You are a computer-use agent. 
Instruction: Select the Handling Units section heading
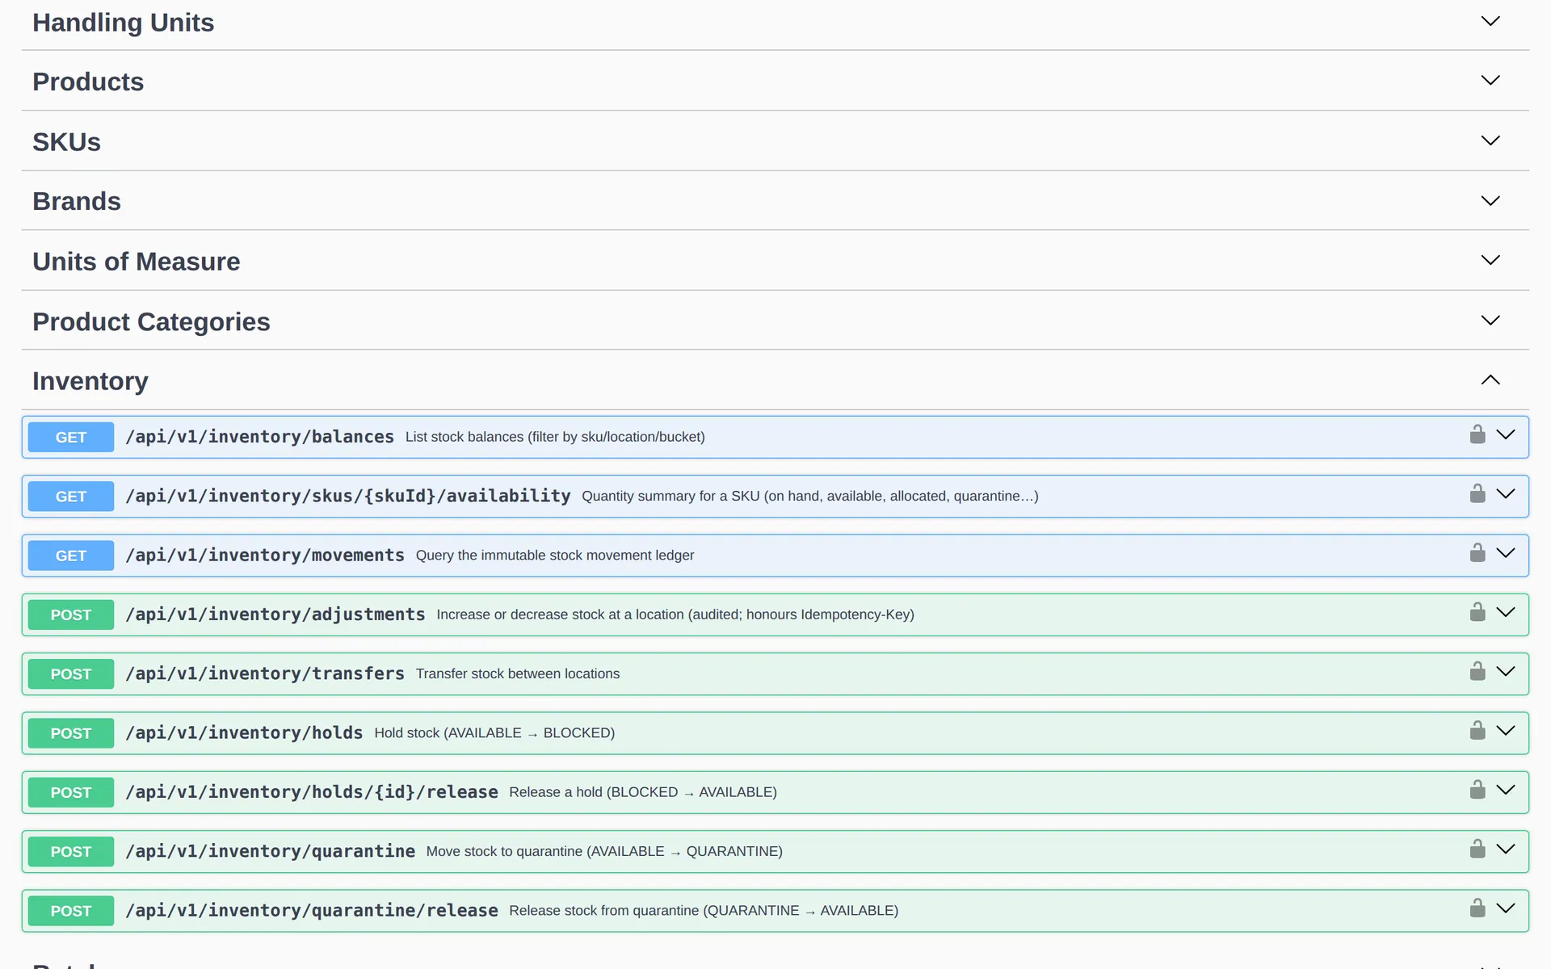(x=124, y=23)
